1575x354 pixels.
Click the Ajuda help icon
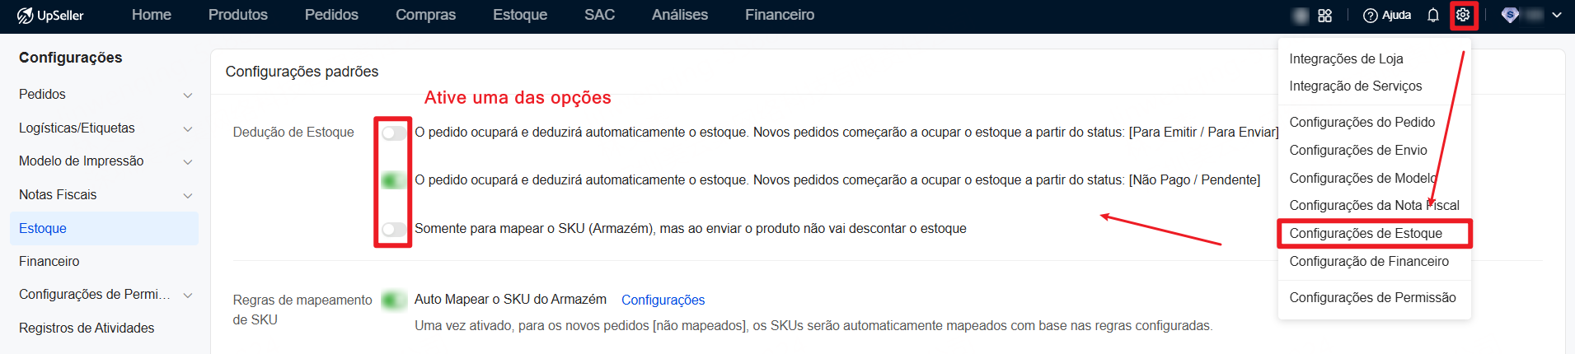pyautogui.click(x=1371, y=15)
